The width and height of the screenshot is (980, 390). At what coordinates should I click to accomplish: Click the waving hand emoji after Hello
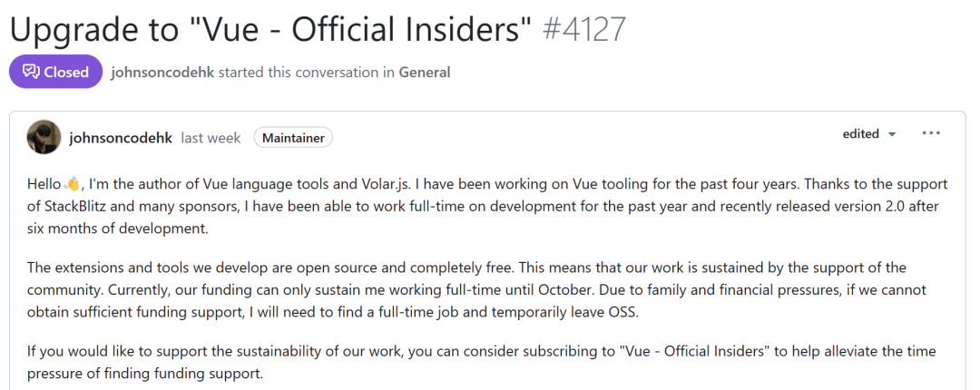click(73, 184)
